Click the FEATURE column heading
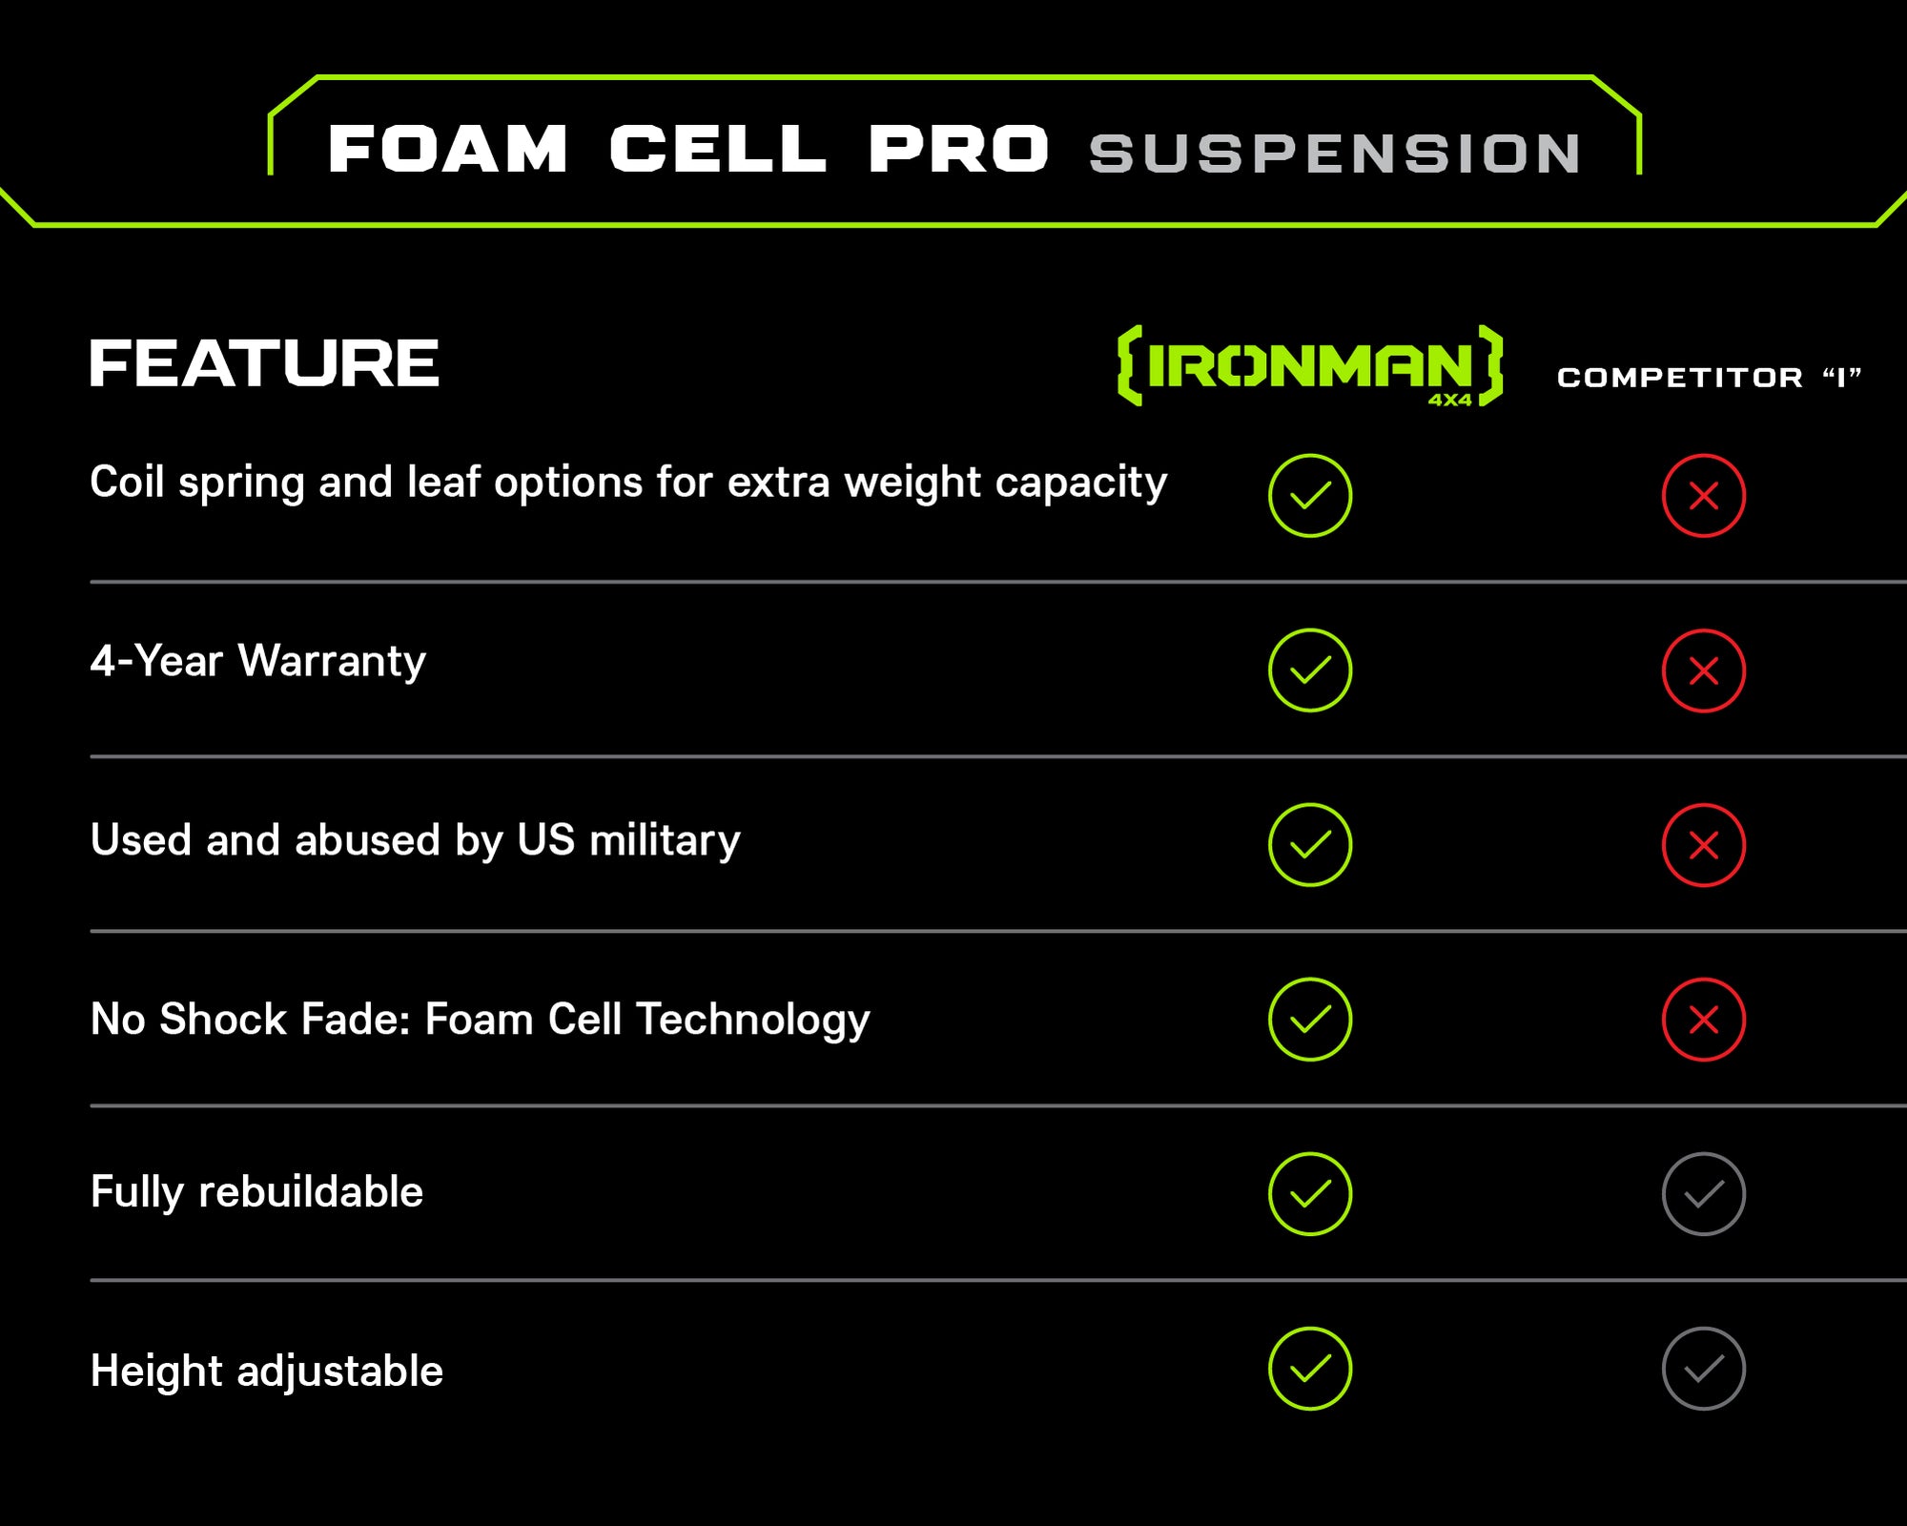1907x1526 pixels. coord(264,363)
